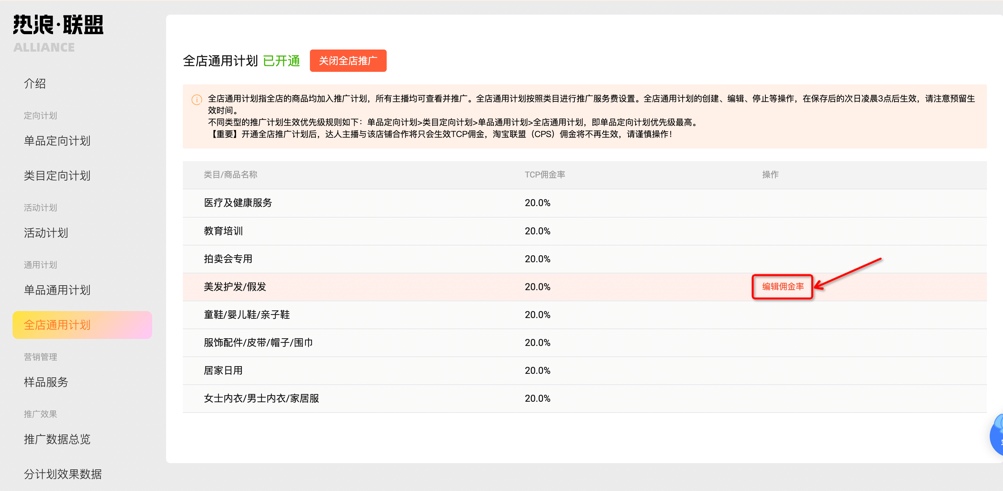Open 分计划效果数据 menu item
This screenshot has height=491, width=1003.
(63, 474)
